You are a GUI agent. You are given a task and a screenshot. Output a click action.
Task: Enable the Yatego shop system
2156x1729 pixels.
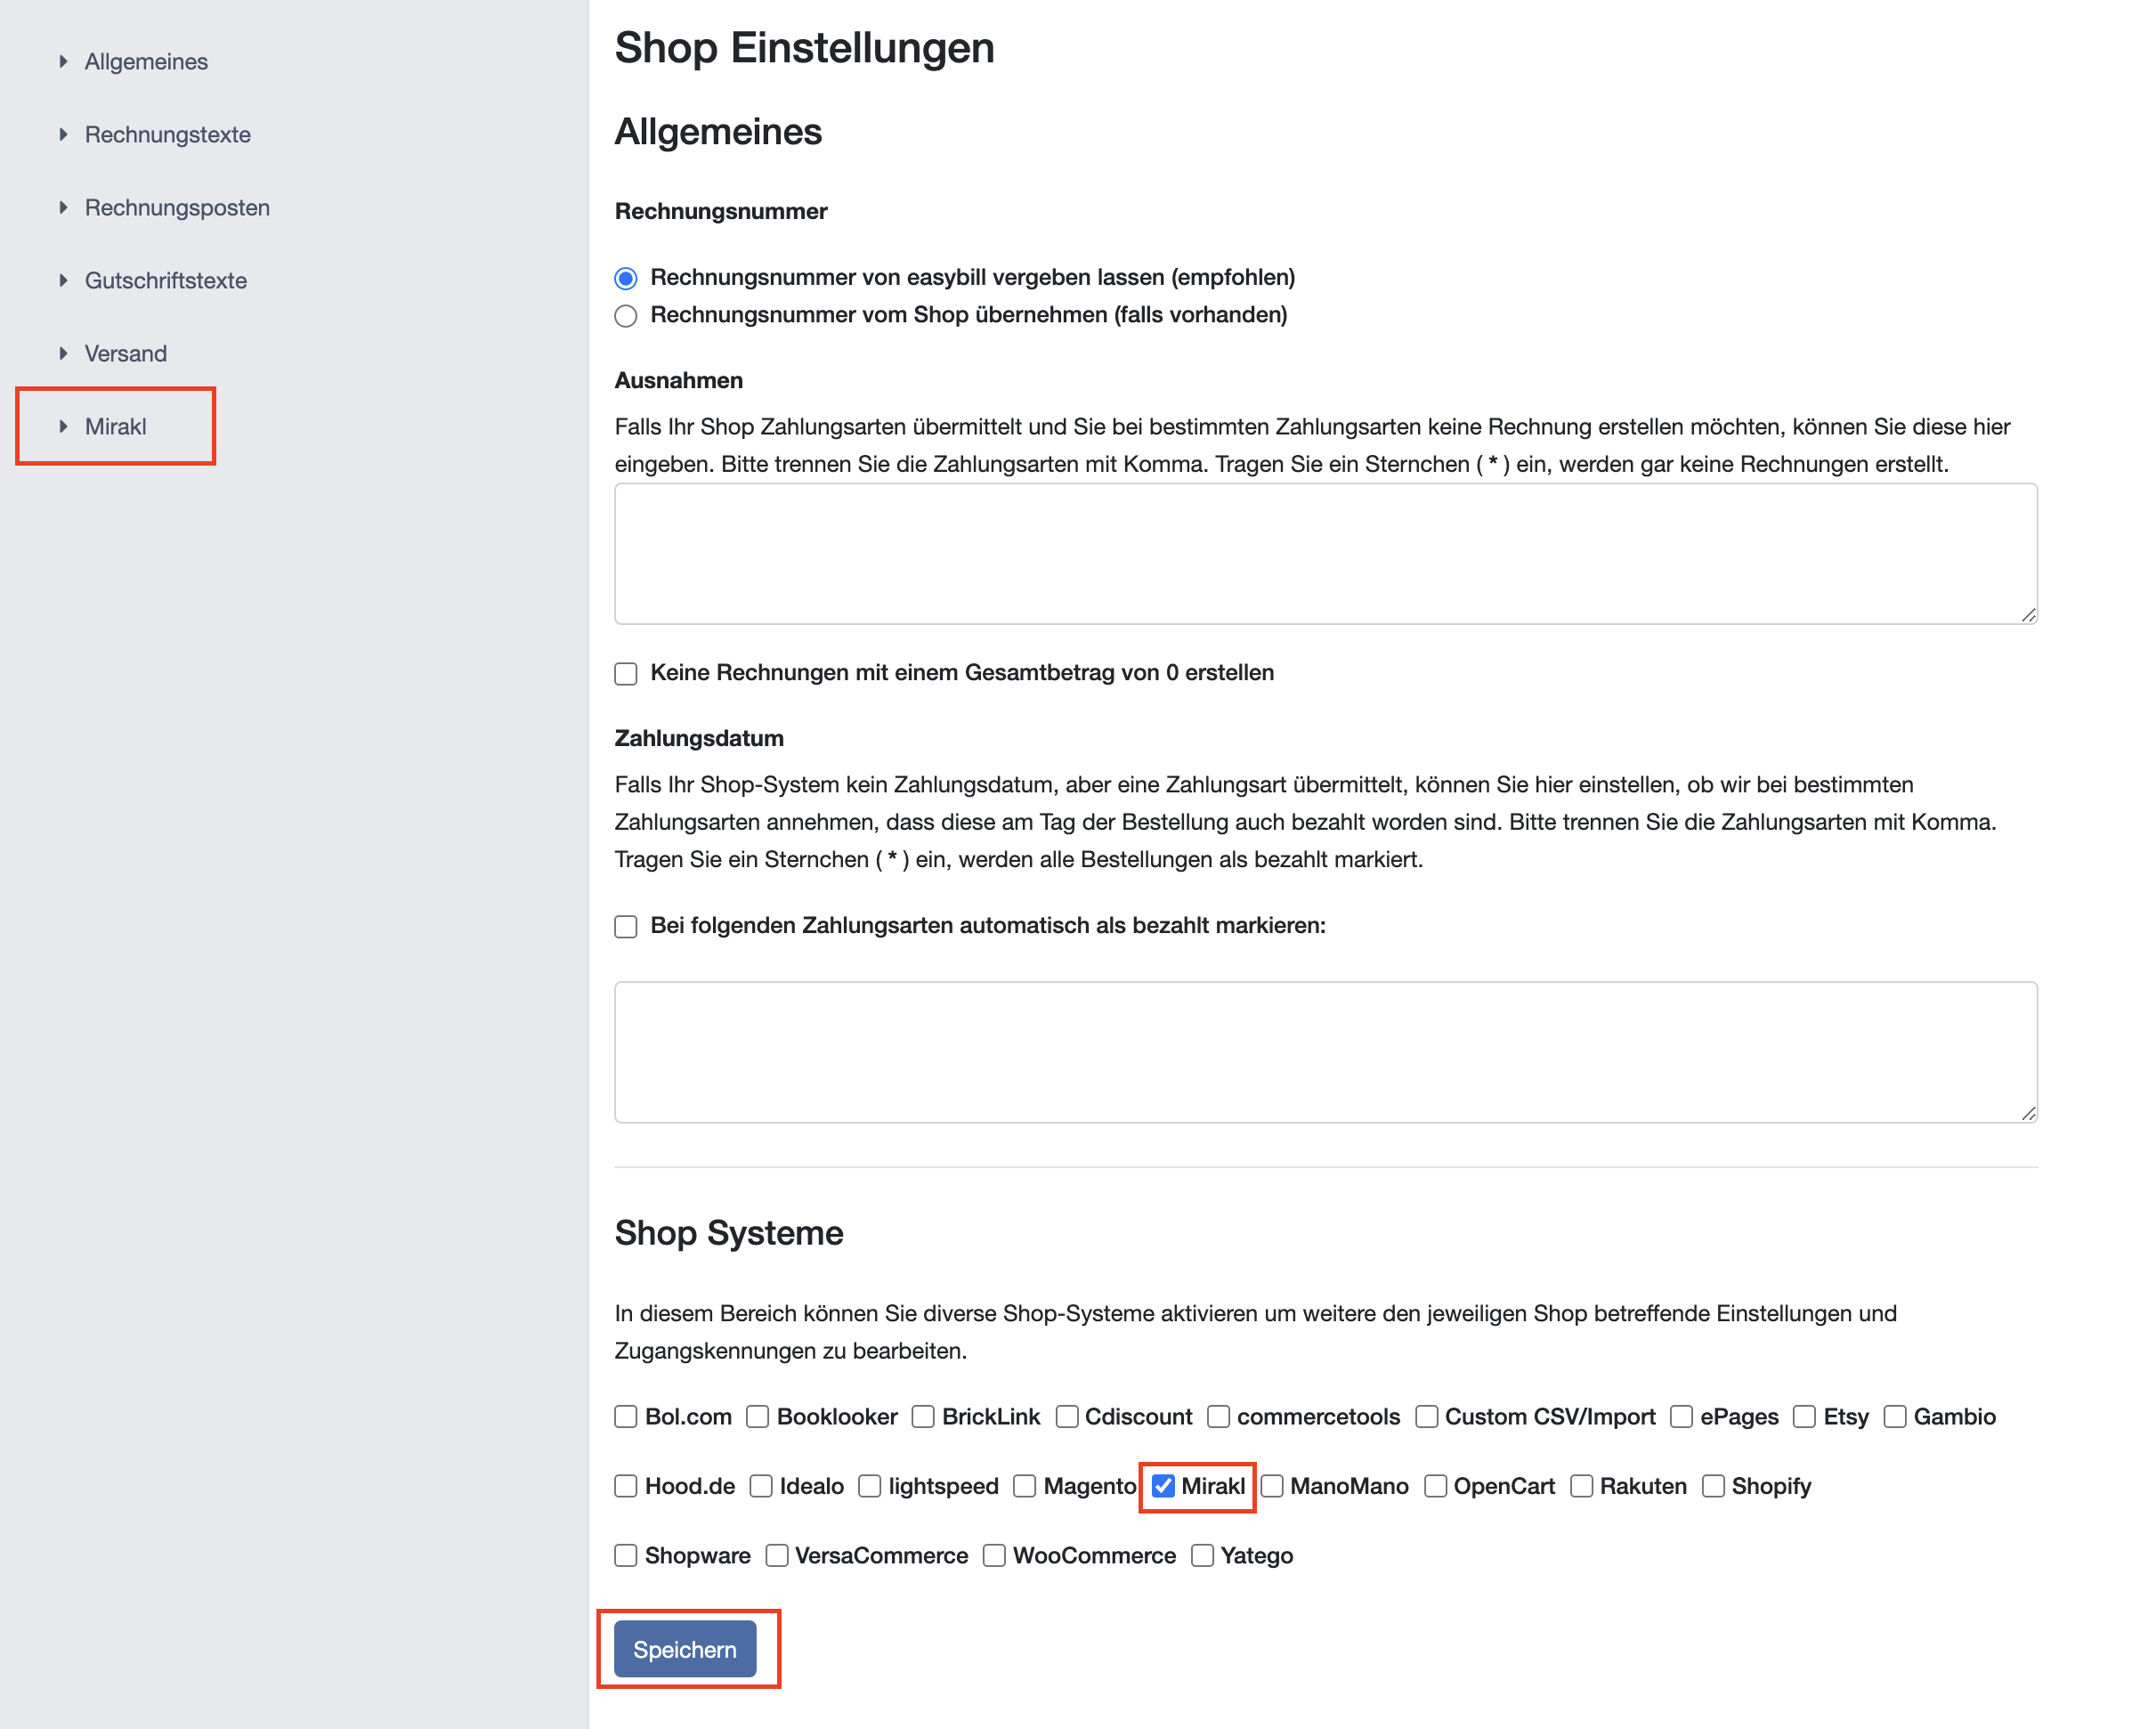[x=1203, y=1556]
